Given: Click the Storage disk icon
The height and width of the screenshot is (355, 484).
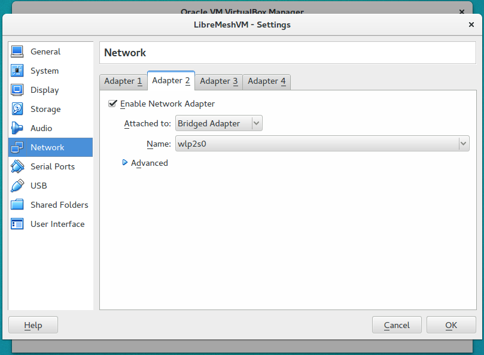Looking at the screenshot, I should point(17,109).
